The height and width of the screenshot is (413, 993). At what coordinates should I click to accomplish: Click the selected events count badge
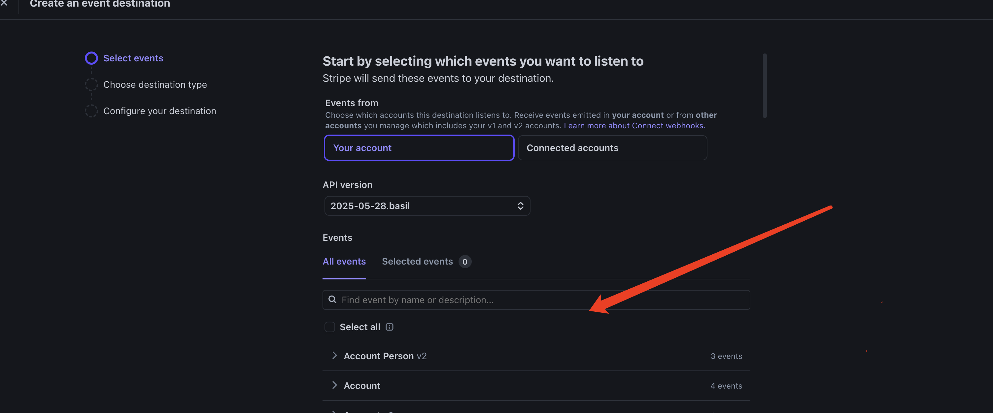pyautogui.click(x=464, y=262)
